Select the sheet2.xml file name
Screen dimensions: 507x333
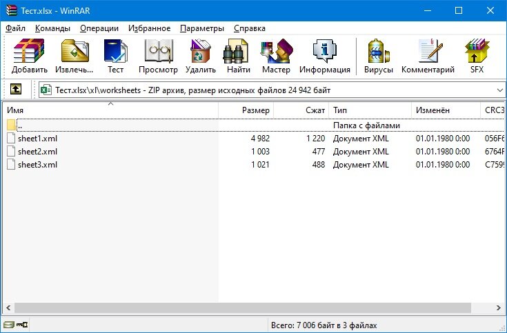click(37, 151)
